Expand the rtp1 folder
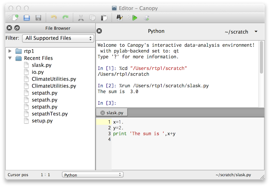The height and width of the screenshot is (187, 270). 10,51
